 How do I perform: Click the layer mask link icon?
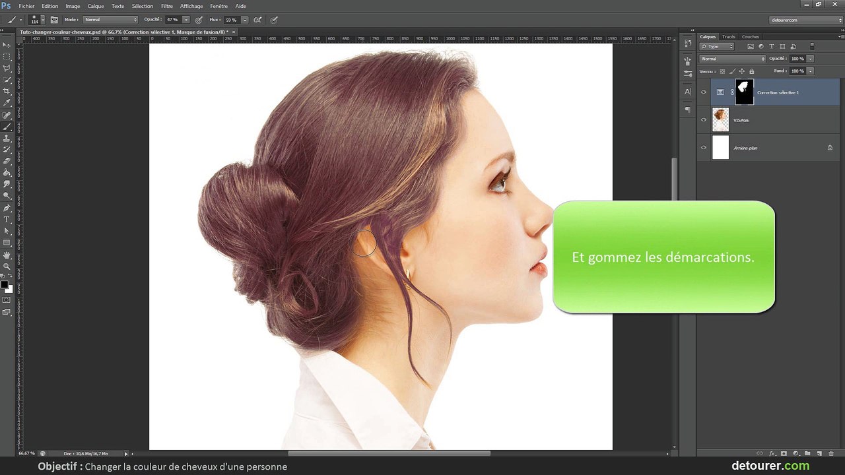click(732, 92)
